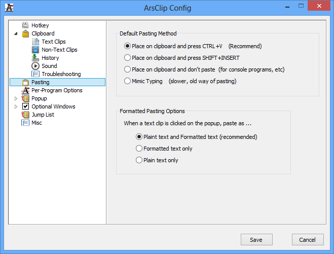Choose Mimic Typing pasting option
Screen dimensions: 334x254
[128, 81]
